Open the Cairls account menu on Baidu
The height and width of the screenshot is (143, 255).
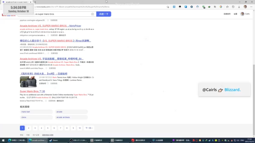[245, 14]
